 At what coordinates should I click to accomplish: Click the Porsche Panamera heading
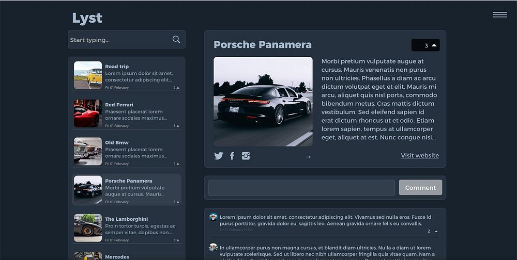(x=263, y=44)
